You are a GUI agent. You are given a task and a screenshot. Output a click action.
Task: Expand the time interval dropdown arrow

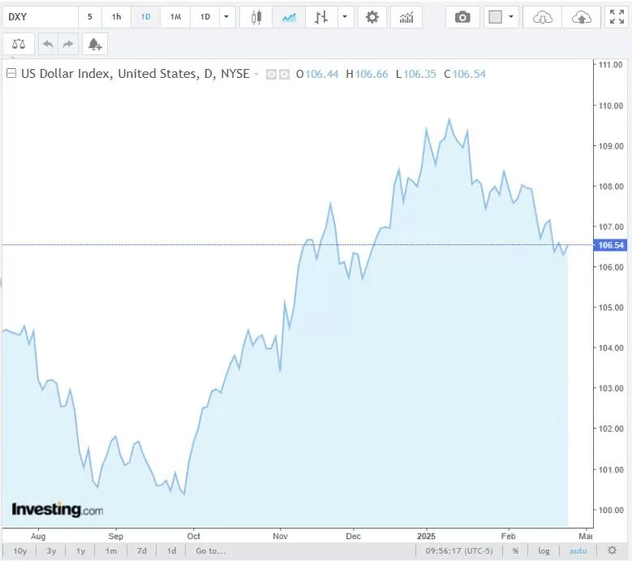[227, 17]
